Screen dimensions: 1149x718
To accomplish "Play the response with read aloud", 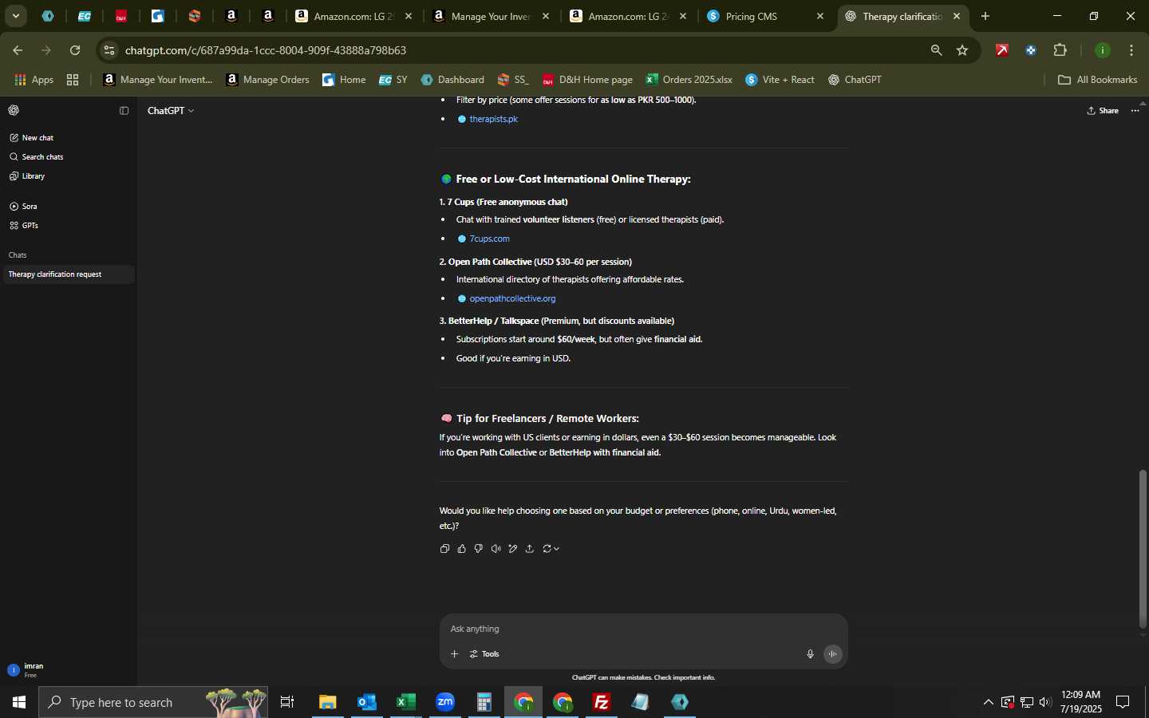I will pyautogui.click(x=496, y=549).
